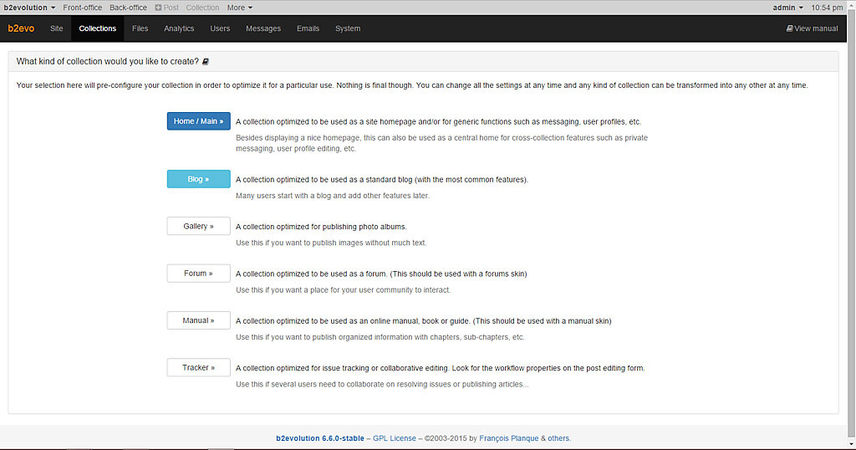Click the b2evo logo
The width and height of the screenshot is (856, 450).
click(x=20, y=28)
